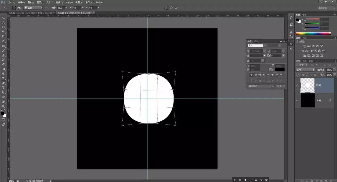Toggle Faux Italic in Character panel
This screenshot has height=182, width=337.
click(x=256, y=75)
